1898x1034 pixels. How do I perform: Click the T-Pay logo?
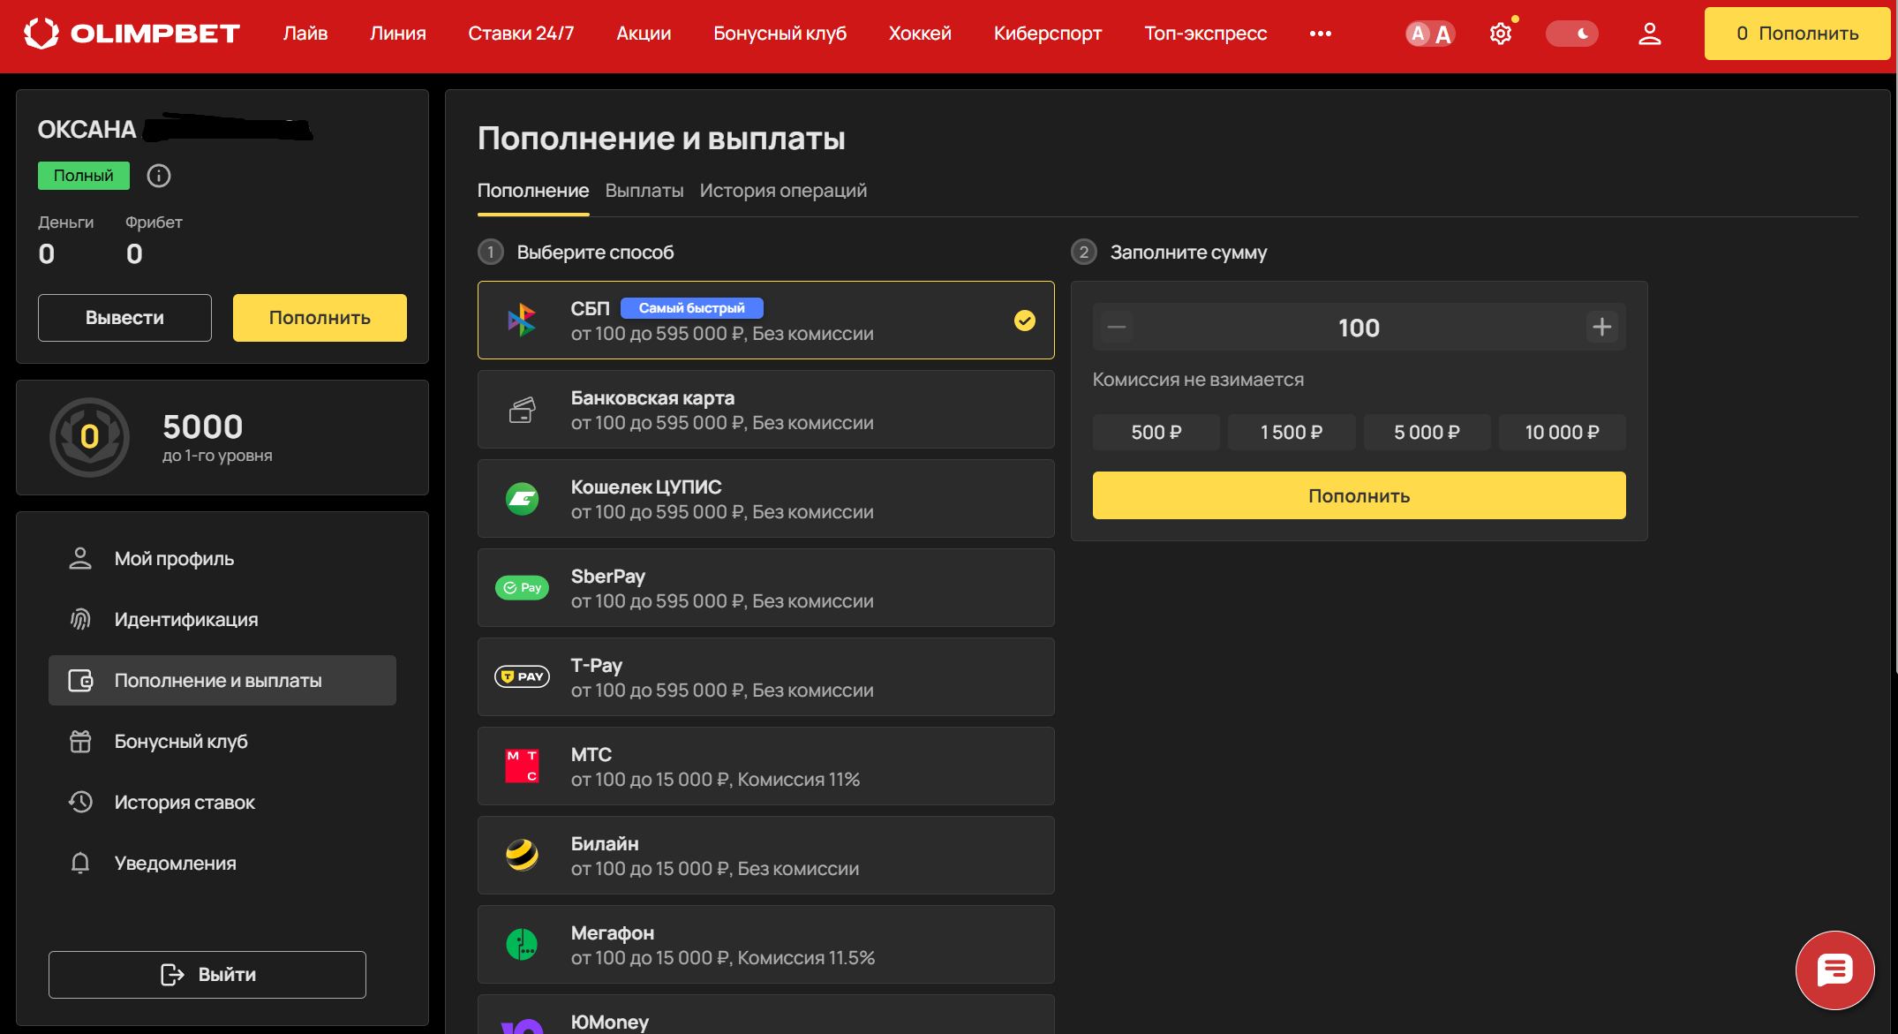point(522,676)
